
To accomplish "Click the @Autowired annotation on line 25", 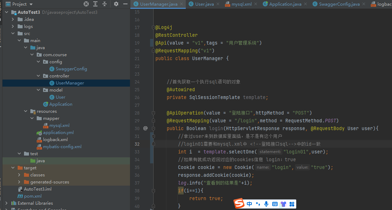I will coord(181,89).
